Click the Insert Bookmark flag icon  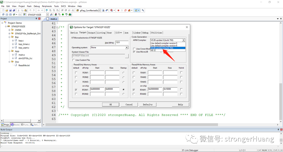47,10
